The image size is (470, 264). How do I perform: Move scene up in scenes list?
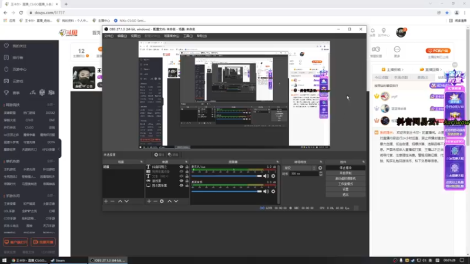point(120,201)
